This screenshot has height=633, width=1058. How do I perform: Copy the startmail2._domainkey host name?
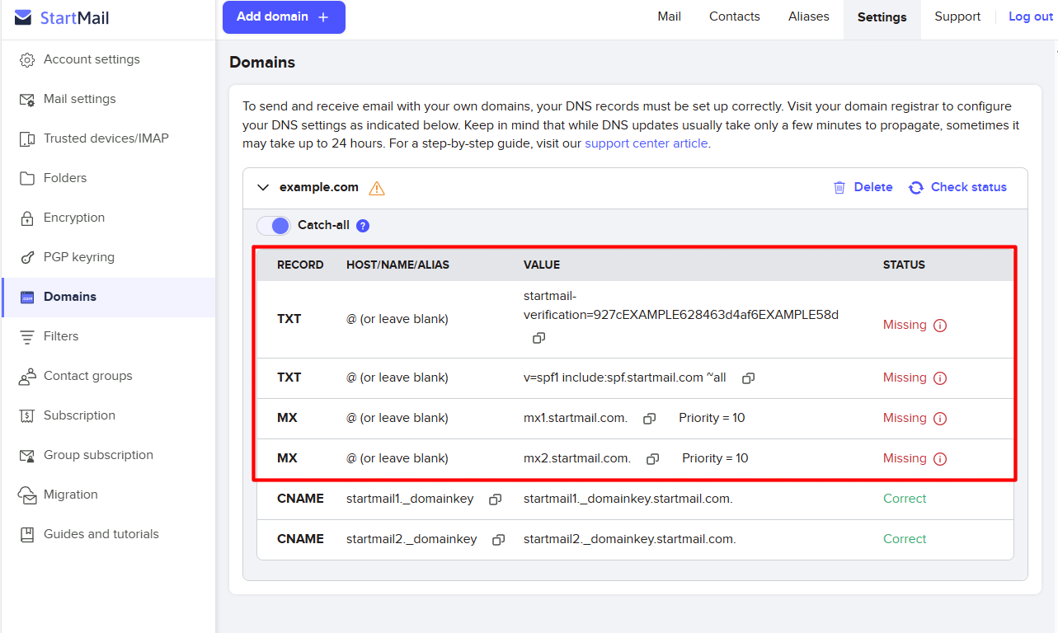click(499, 540)
